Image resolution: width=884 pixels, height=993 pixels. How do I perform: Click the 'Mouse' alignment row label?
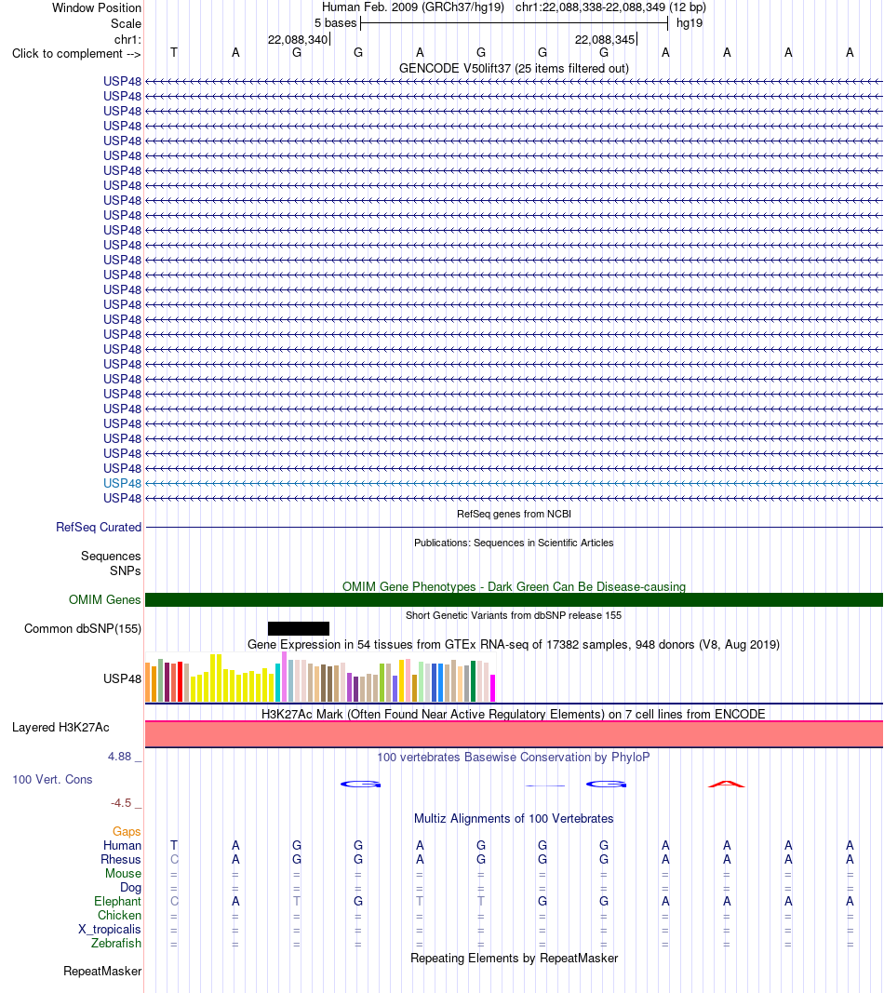pos(123,873)
